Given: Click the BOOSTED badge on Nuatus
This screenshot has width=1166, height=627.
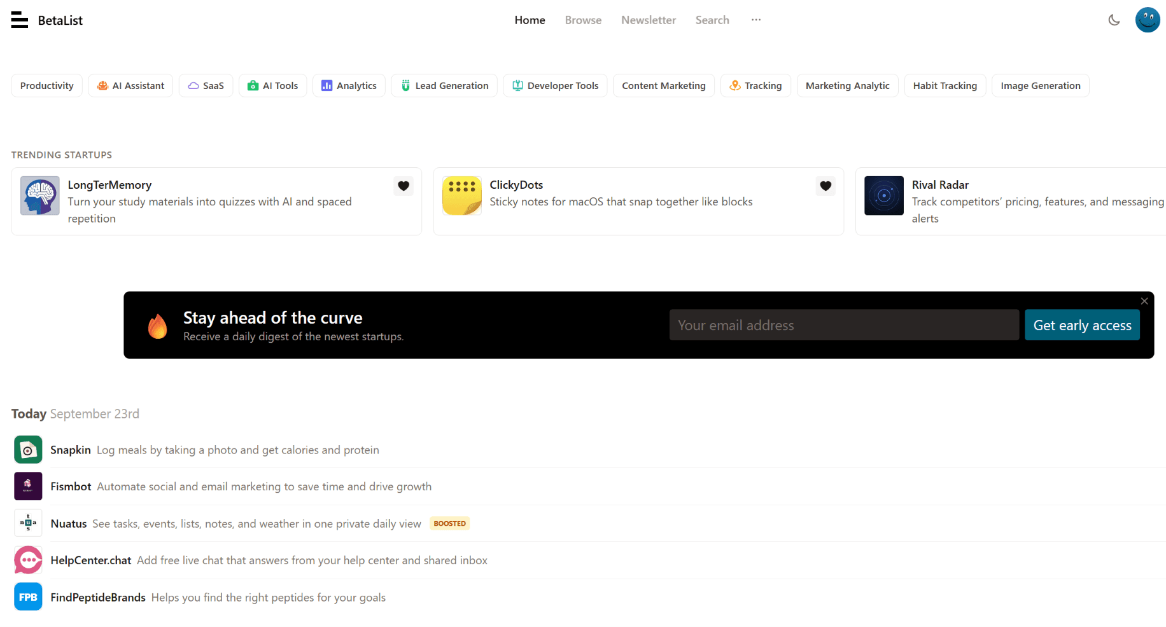Looking at the screenshot, I should [450, 523].
